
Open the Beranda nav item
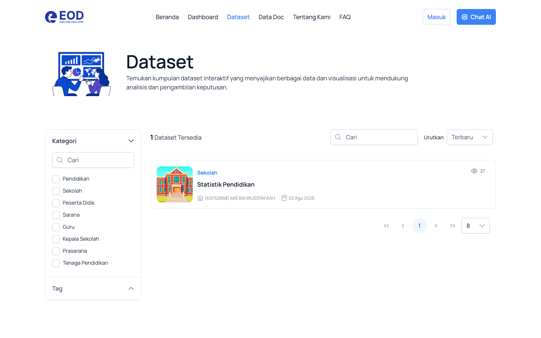167,17
